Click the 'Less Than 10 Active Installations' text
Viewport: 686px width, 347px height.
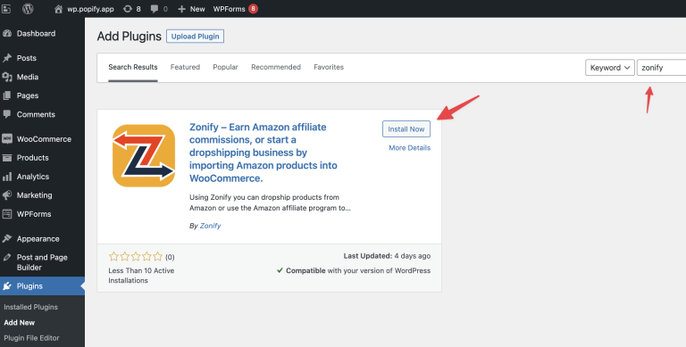coord(141,276)
